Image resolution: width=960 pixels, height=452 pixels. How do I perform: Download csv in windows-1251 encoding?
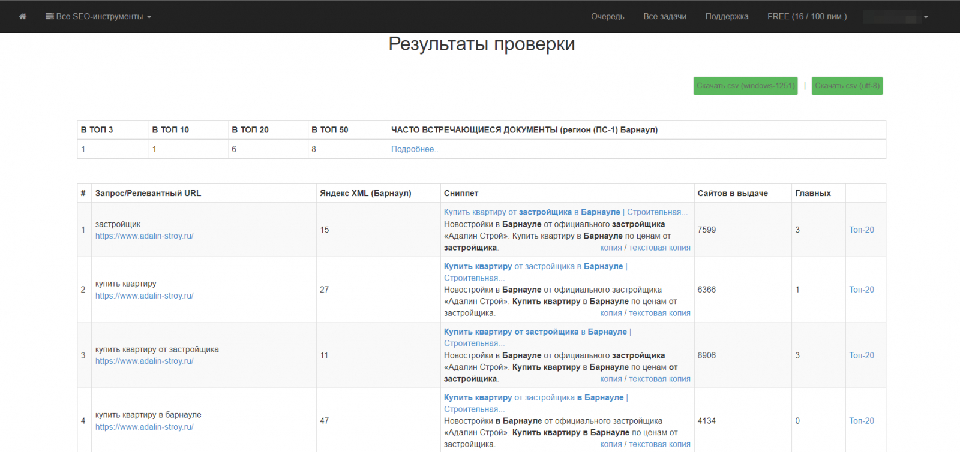(745, 86)
